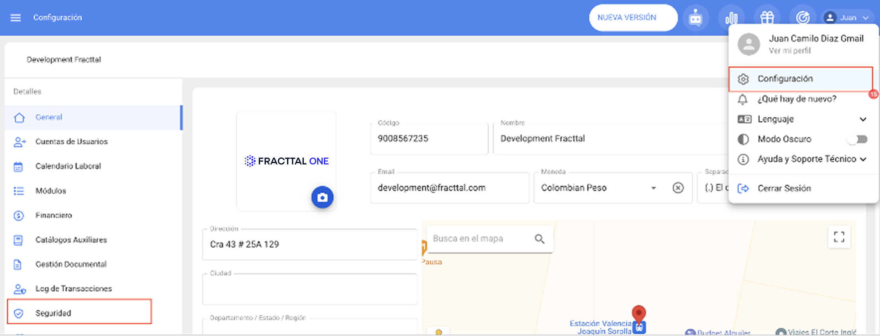Click the Dirección input field

pos(310,245)
